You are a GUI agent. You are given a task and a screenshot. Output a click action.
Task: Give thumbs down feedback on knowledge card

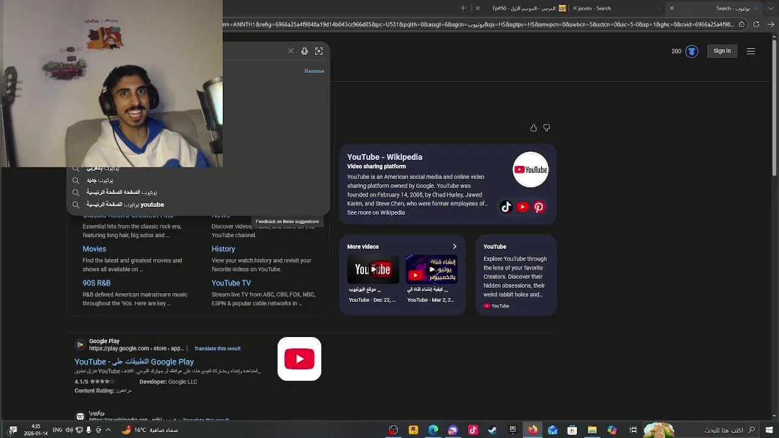(547, 128)
